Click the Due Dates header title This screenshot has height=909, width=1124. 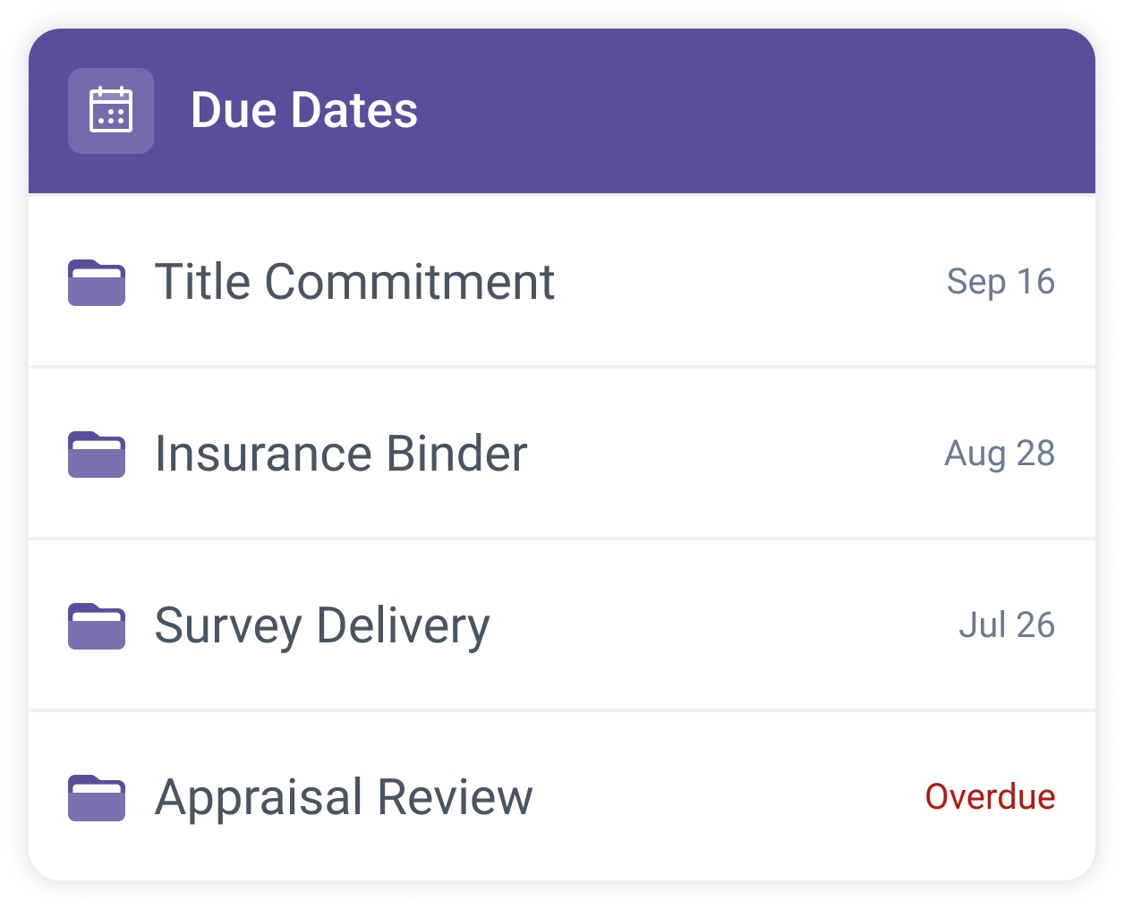pos(304,110)
